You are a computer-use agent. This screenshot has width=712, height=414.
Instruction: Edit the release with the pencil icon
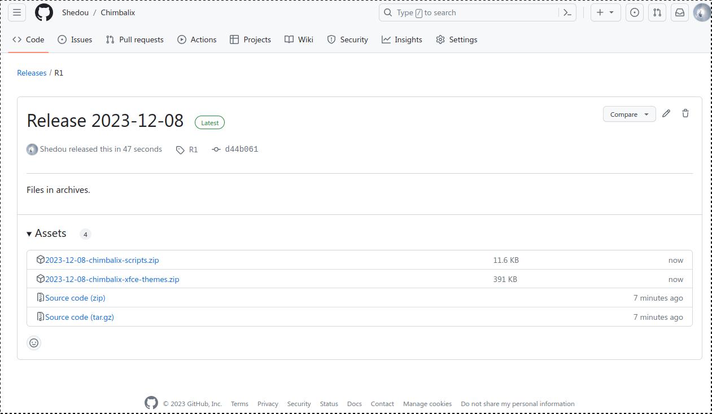pyautogui.click(x=666, y=113)
